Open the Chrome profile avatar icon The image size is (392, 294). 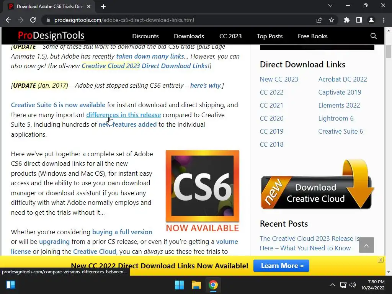(x=371, y=20)
